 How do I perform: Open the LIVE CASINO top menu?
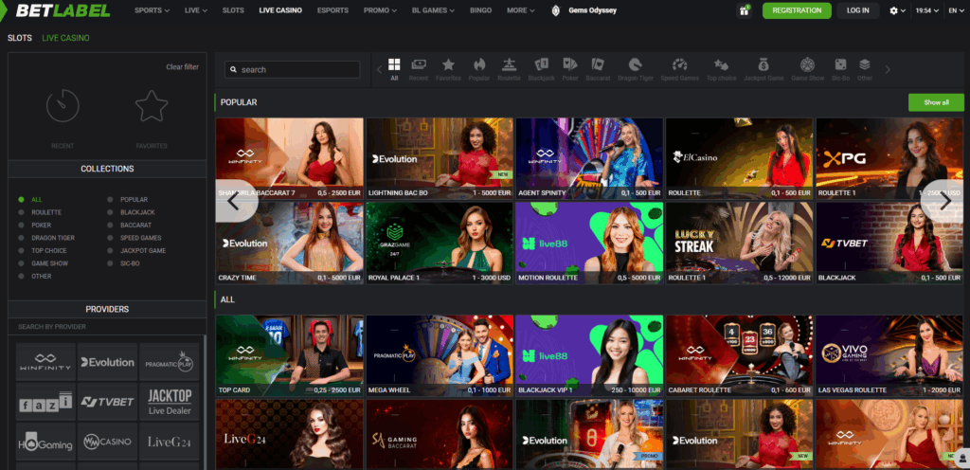[280, 10]
